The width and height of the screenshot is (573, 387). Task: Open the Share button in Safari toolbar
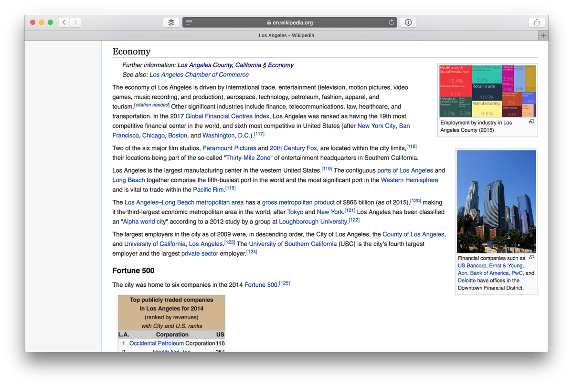(537, 22)
